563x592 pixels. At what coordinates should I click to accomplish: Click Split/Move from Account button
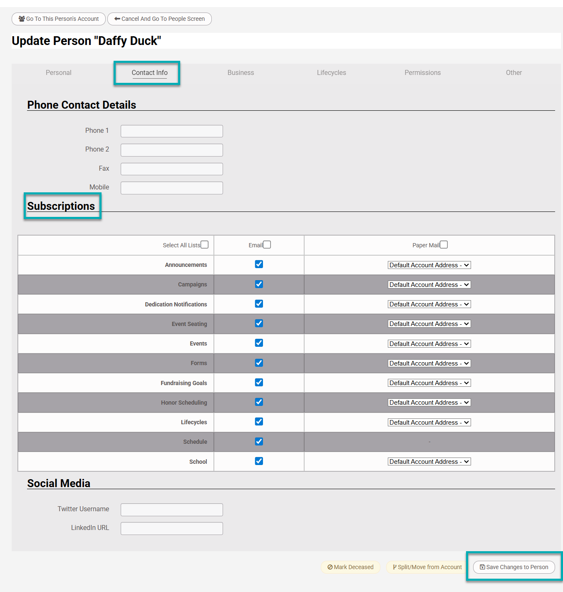(x=427, y=567)
